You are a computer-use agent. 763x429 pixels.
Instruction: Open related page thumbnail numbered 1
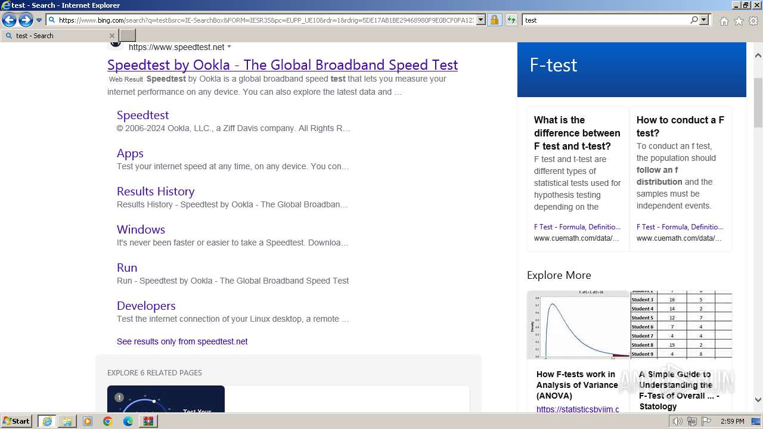click(166, 399)
